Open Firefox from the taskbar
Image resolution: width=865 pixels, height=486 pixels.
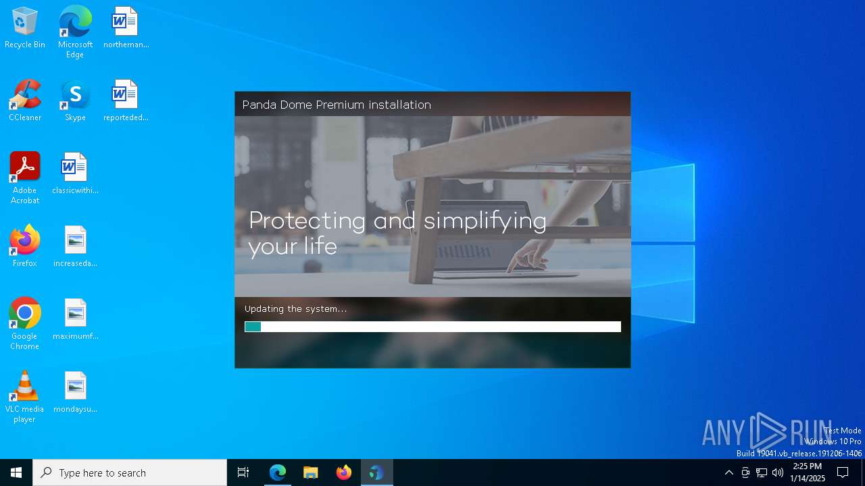(x=344, y=473)
